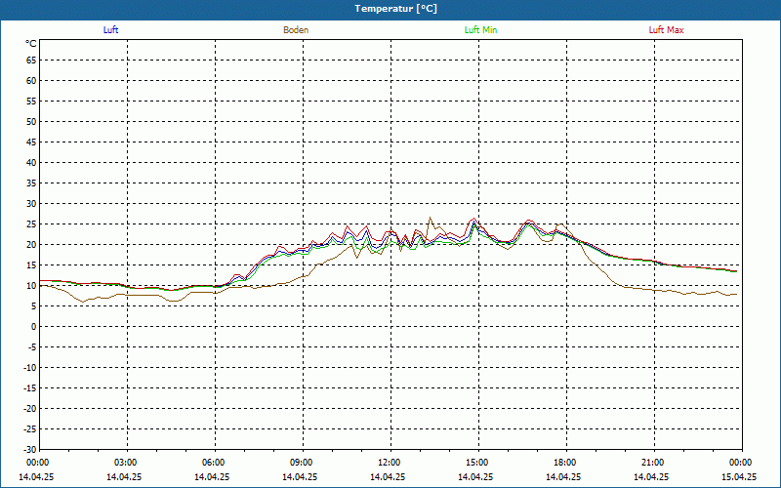The height and width of the screenshot is (488, 781).
Task: Click the Luft Max legend label
Action: coord(666,30)
